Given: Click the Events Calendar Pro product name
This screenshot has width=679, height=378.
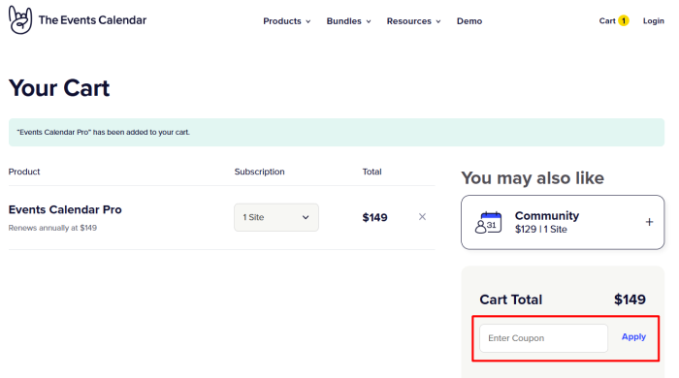Looking at the screenshot, I should point(65,209).
